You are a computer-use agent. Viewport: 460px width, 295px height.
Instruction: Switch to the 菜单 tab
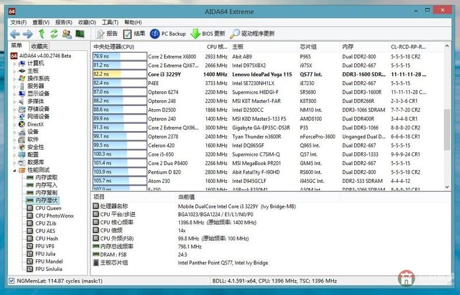17,45
